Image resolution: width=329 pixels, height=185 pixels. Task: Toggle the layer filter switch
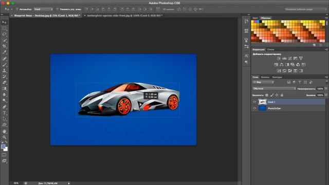point(326,82)
